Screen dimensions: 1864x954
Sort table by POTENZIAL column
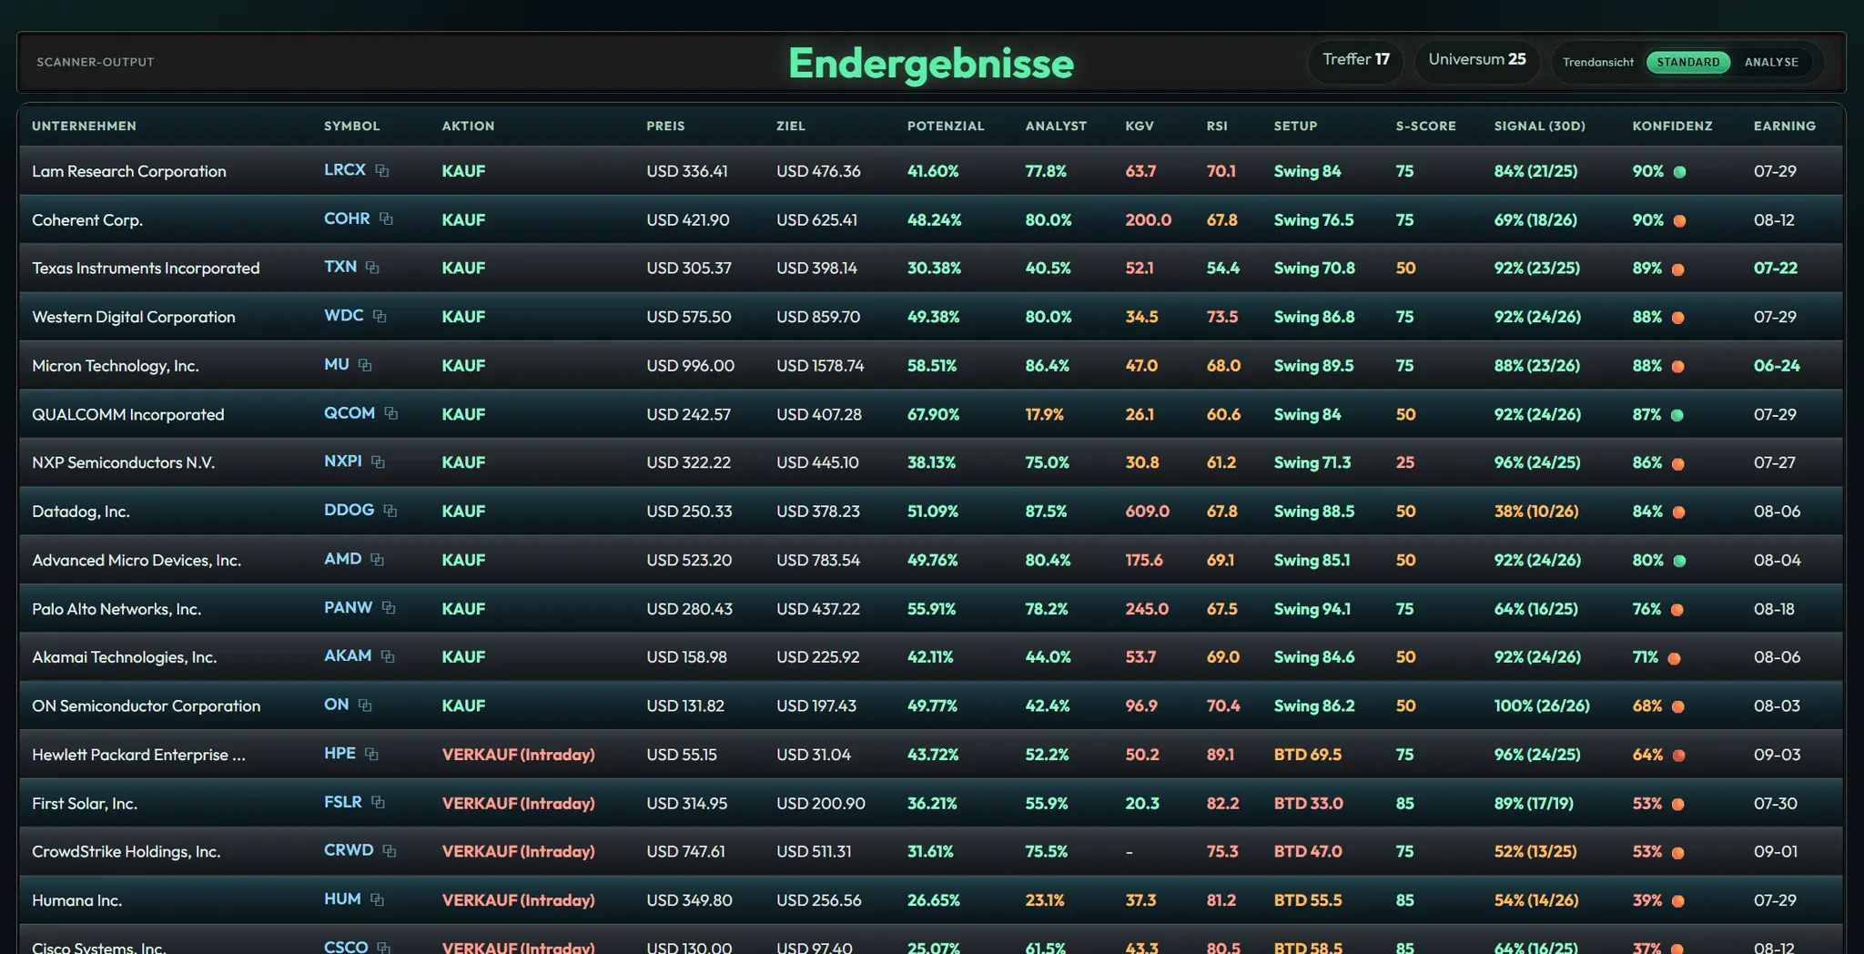point(946,126)
